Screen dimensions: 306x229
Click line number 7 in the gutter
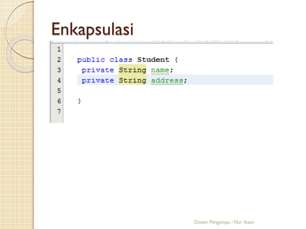tap(59, 112)
